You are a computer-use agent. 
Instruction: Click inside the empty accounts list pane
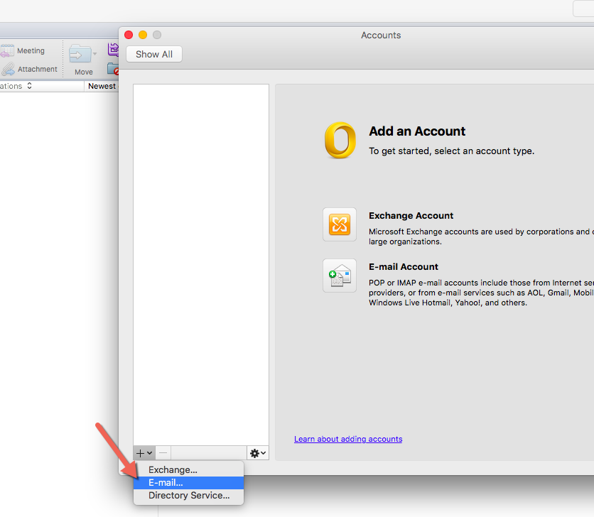[200, 263]
